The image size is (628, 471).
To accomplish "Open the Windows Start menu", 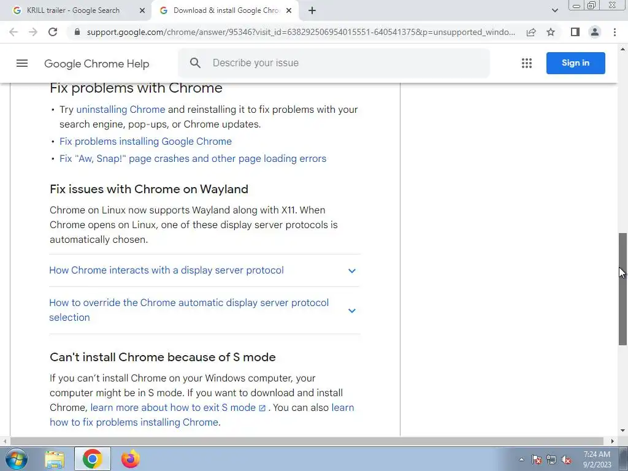I will (x=16, y=459).
